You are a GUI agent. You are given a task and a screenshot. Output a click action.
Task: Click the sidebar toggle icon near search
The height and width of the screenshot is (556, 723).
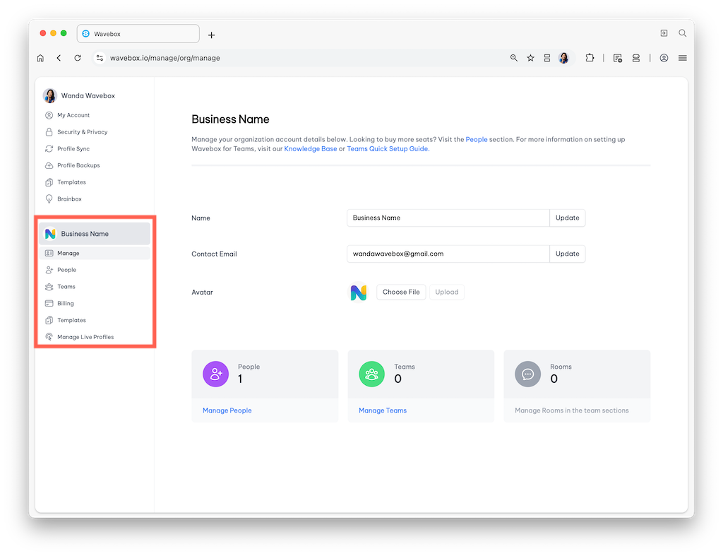pyautogui.click(x=664, y=33)
